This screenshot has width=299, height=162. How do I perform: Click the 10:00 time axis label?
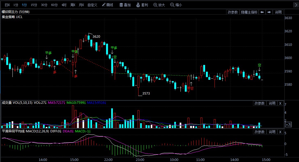[174, 160]
